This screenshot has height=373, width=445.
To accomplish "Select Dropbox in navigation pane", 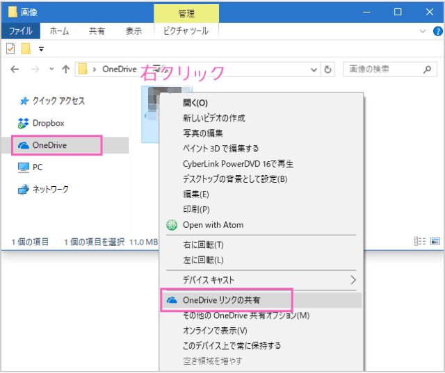I will [41, 123].
